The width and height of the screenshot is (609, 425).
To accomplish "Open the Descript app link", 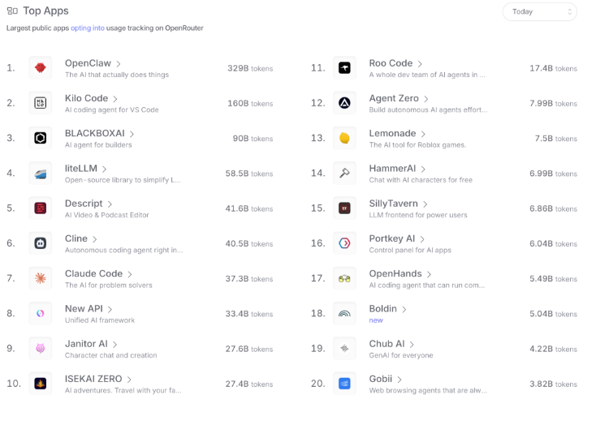I will coord(84,204).
